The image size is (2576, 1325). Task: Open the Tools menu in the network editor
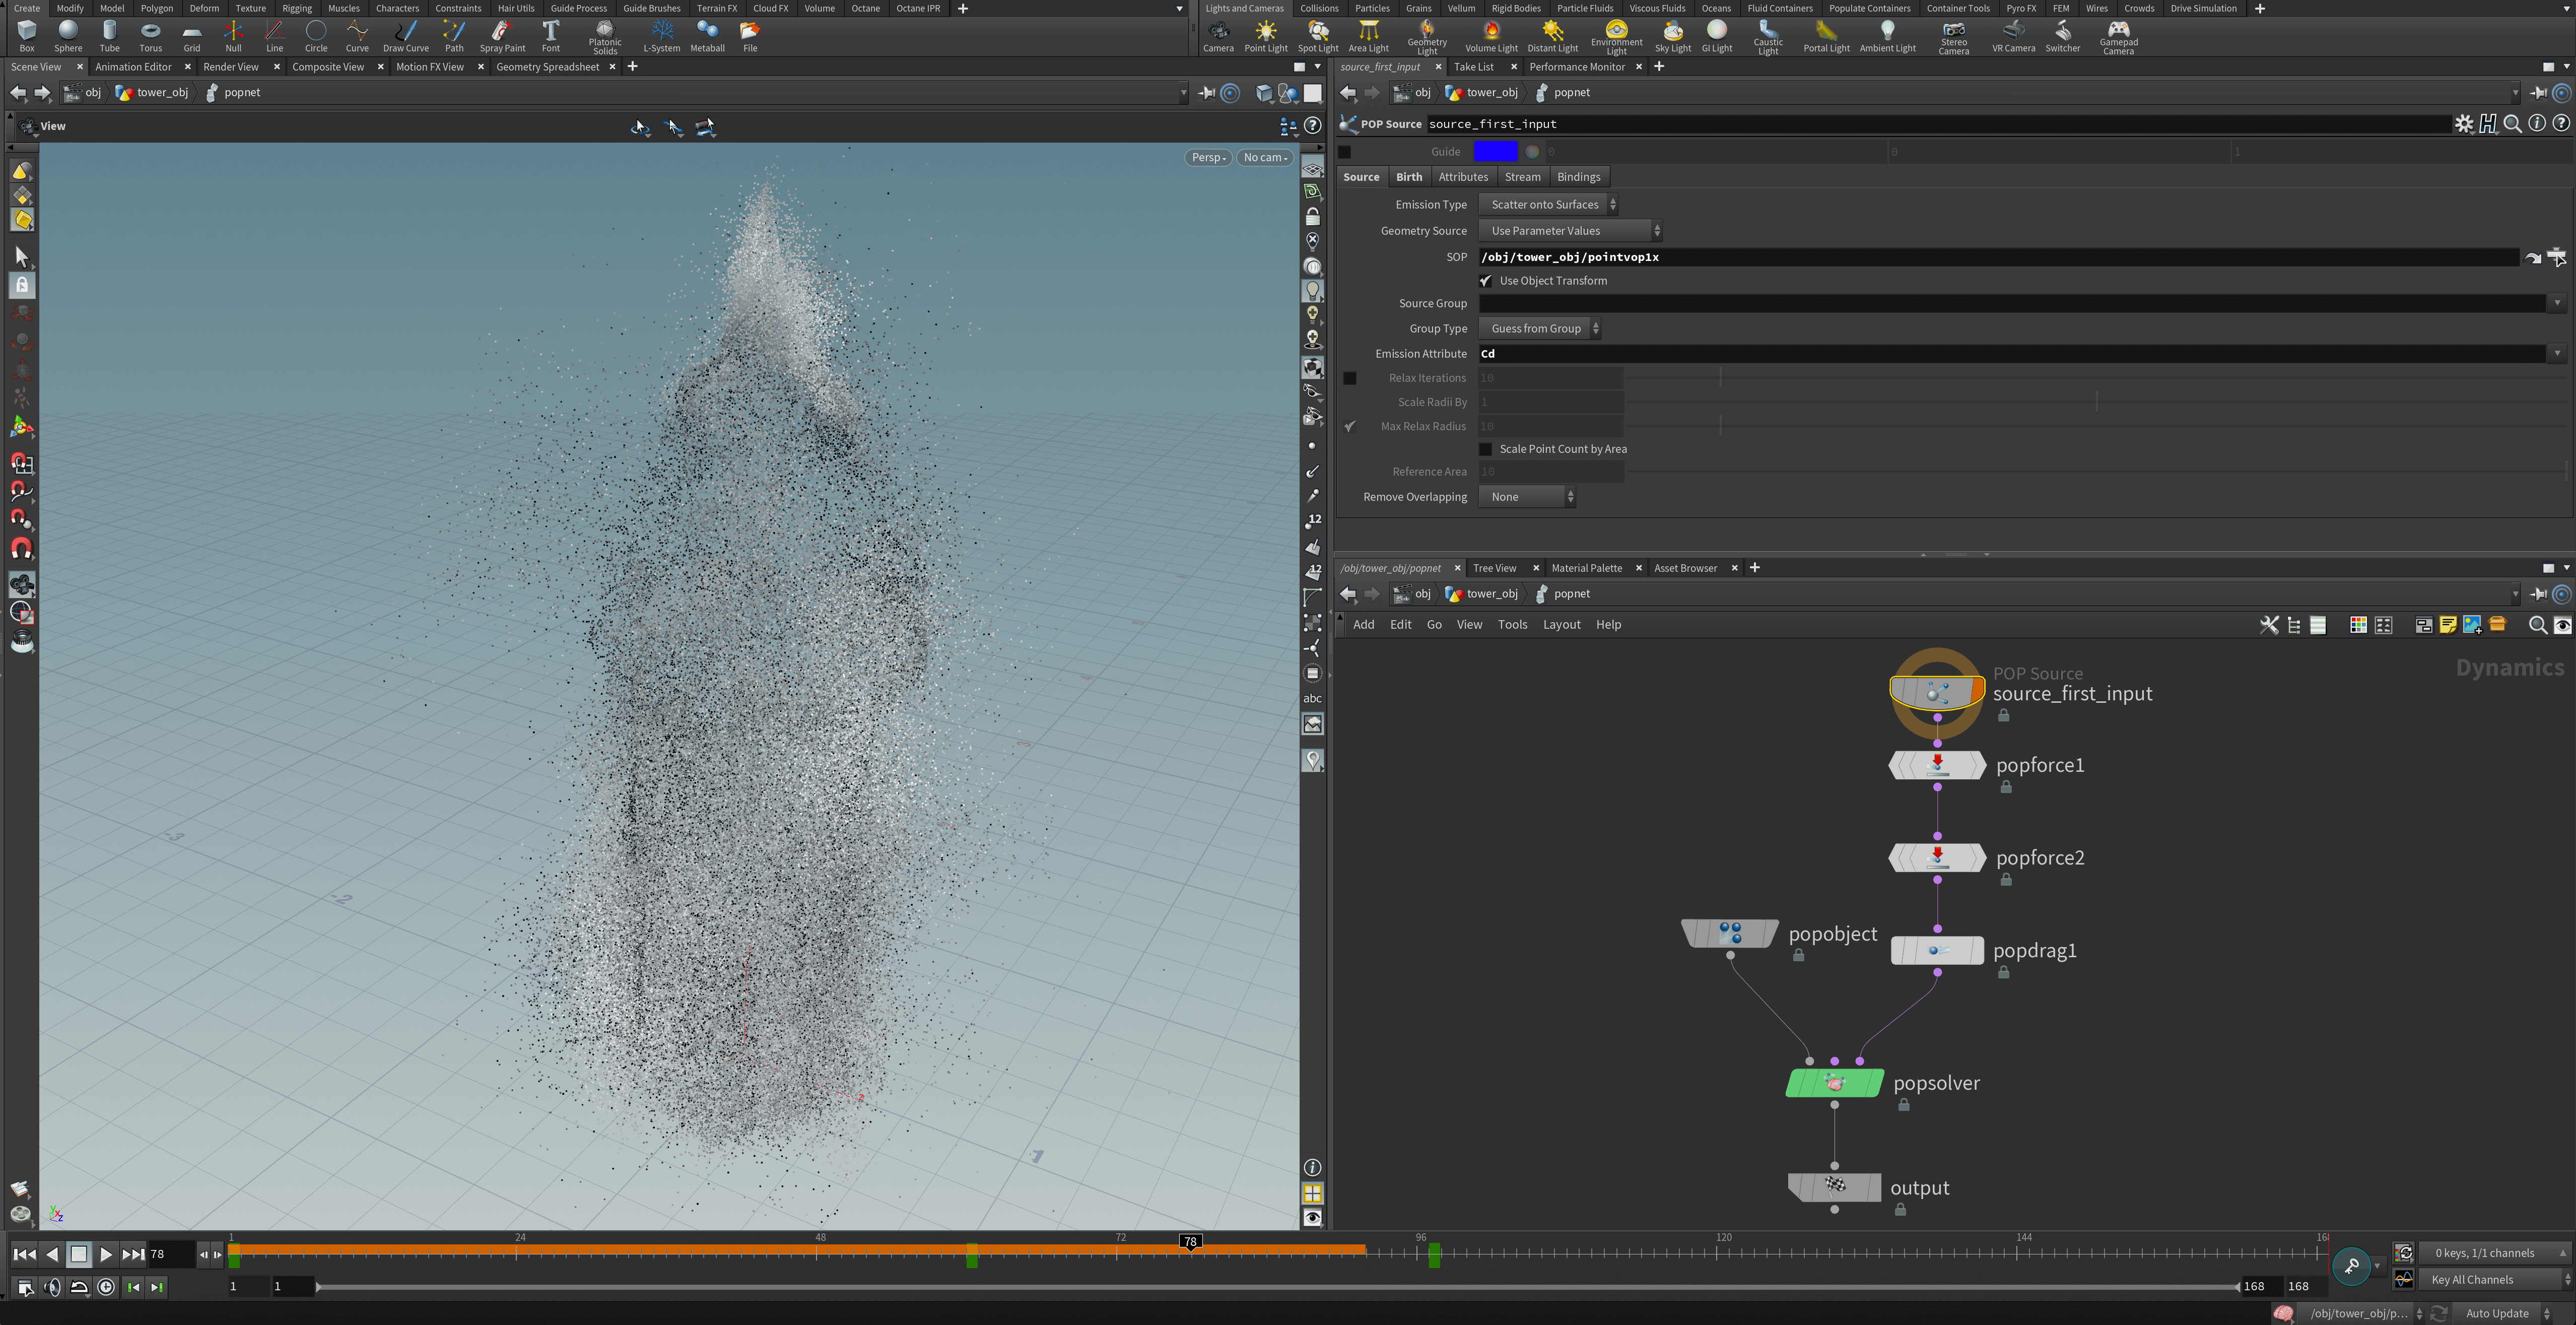(1513, 624)
